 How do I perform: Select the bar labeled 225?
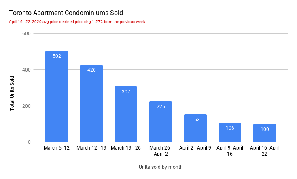point(161,122)
